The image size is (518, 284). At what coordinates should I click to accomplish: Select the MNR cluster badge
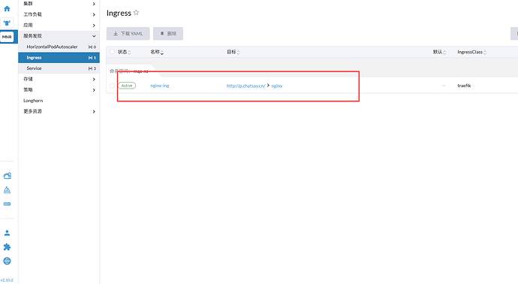coord(7,37)
